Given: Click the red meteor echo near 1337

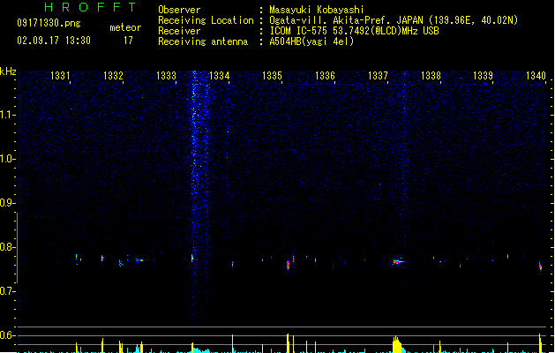Looking at the screenshot, I should pyautogui.click(x=397, y=261).
